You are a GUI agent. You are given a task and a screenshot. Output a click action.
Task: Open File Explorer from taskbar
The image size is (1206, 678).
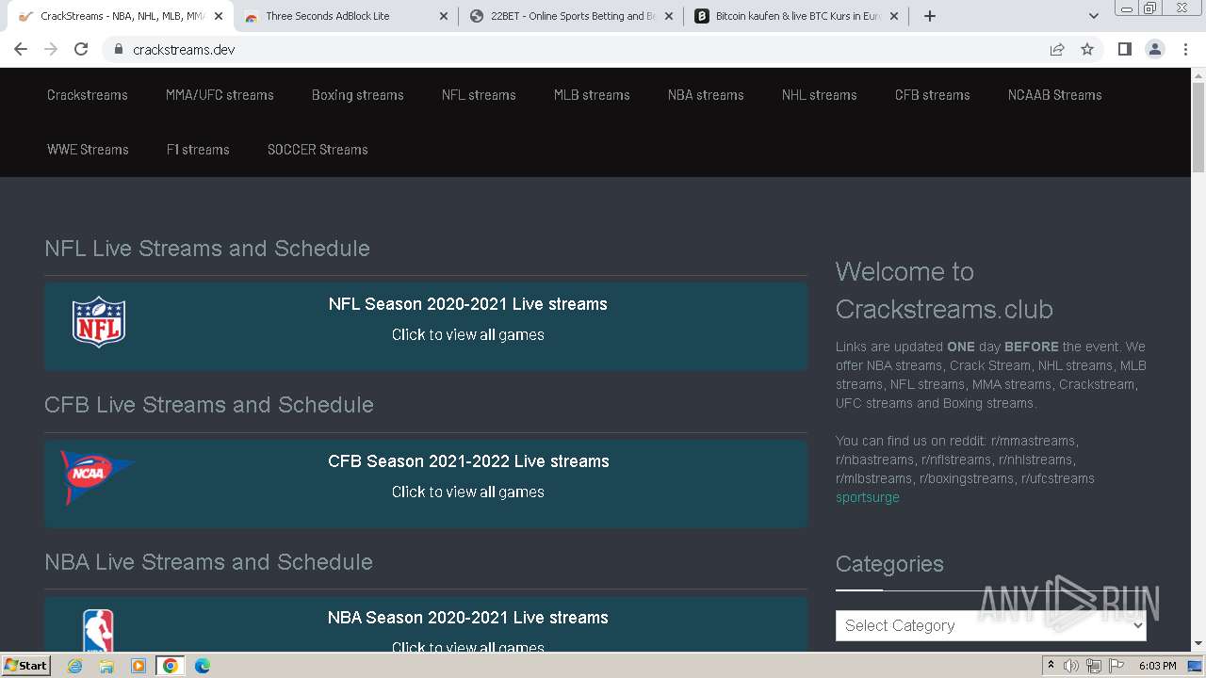(x=106, y=666)
